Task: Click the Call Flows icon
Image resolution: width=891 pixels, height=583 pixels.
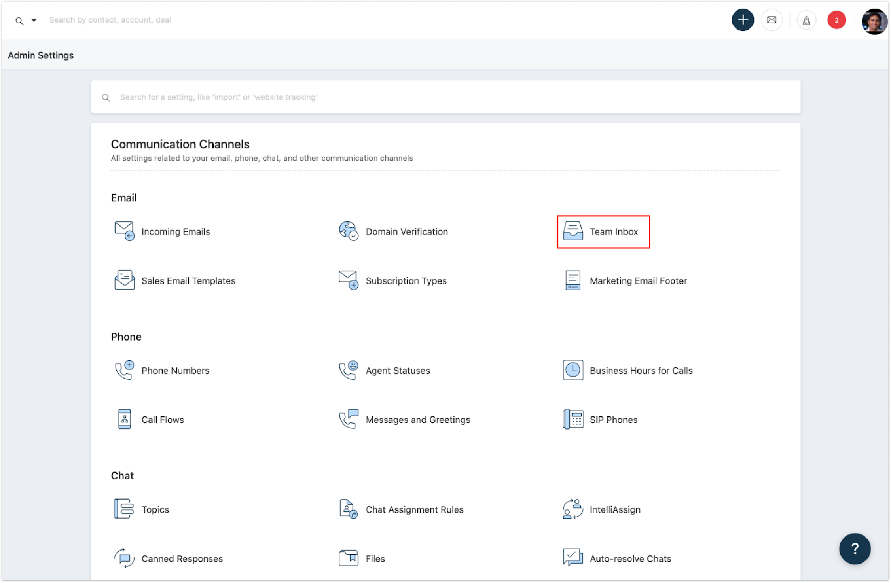Action: 124,419
